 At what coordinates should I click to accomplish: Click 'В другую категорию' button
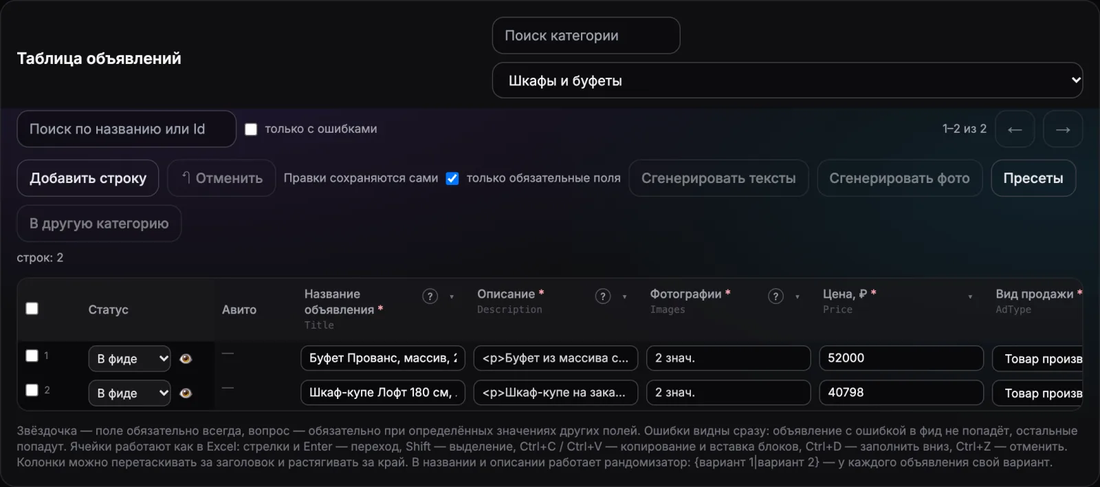click(x=99, y=224)
